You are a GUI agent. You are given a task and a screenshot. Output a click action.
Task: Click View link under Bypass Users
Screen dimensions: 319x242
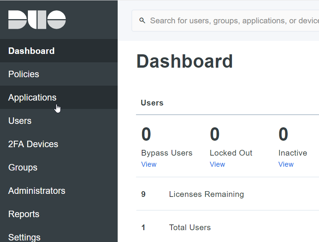[x=149, y=164]
